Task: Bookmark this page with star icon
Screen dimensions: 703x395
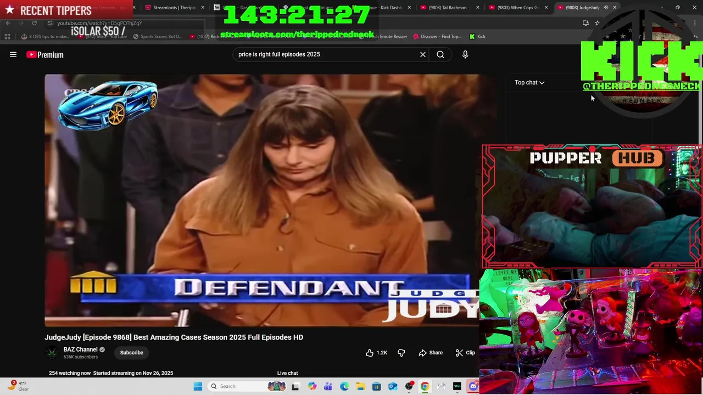Action: tap(597, 23)
